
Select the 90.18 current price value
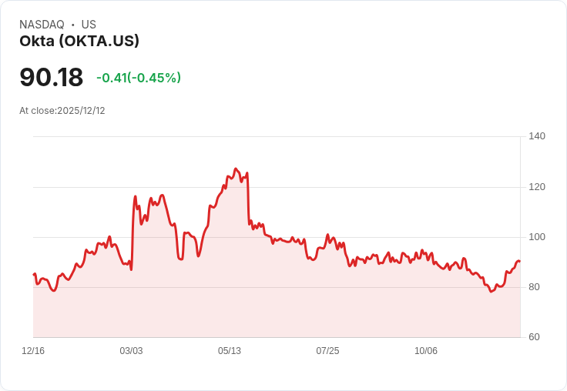[52, 77]
